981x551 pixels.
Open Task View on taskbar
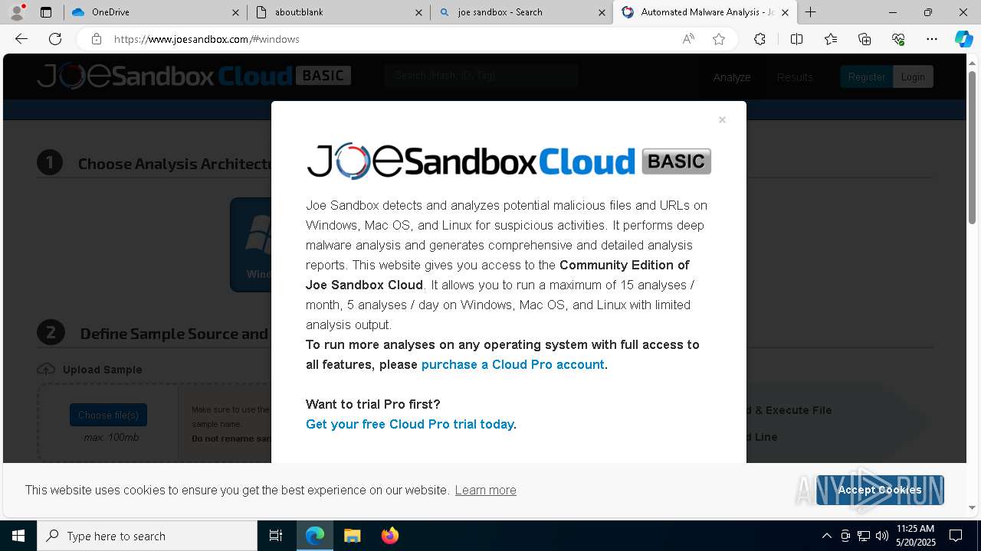(276, 536)
